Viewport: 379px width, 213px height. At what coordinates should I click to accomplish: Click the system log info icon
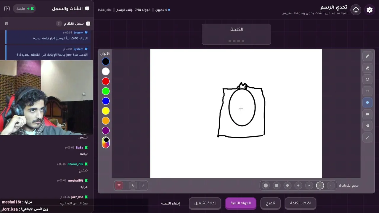click(88, 23)
